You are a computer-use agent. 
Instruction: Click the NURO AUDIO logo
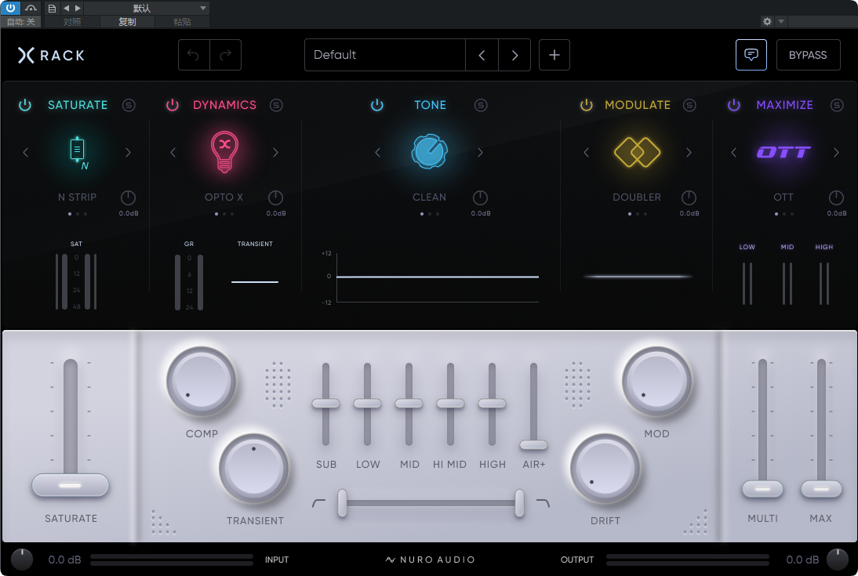click(x=430, y=560)
